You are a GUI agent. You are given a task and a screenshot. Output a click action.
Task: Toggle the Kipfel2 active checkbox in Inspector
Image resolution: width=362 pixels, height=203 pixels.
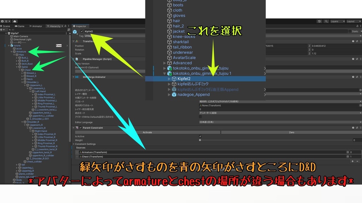coord(82,31)
